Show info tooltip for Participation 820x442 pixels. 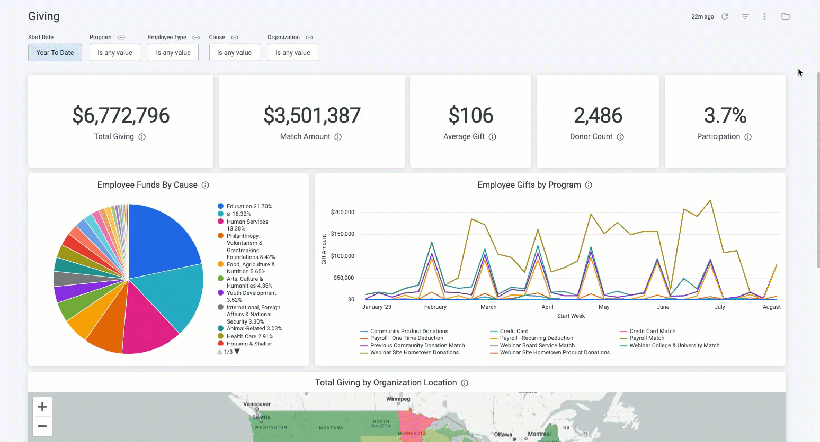coord(748,137)
